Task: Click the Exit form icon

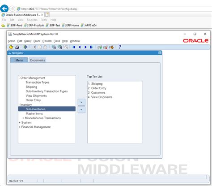Action: (x=25, y=47)
